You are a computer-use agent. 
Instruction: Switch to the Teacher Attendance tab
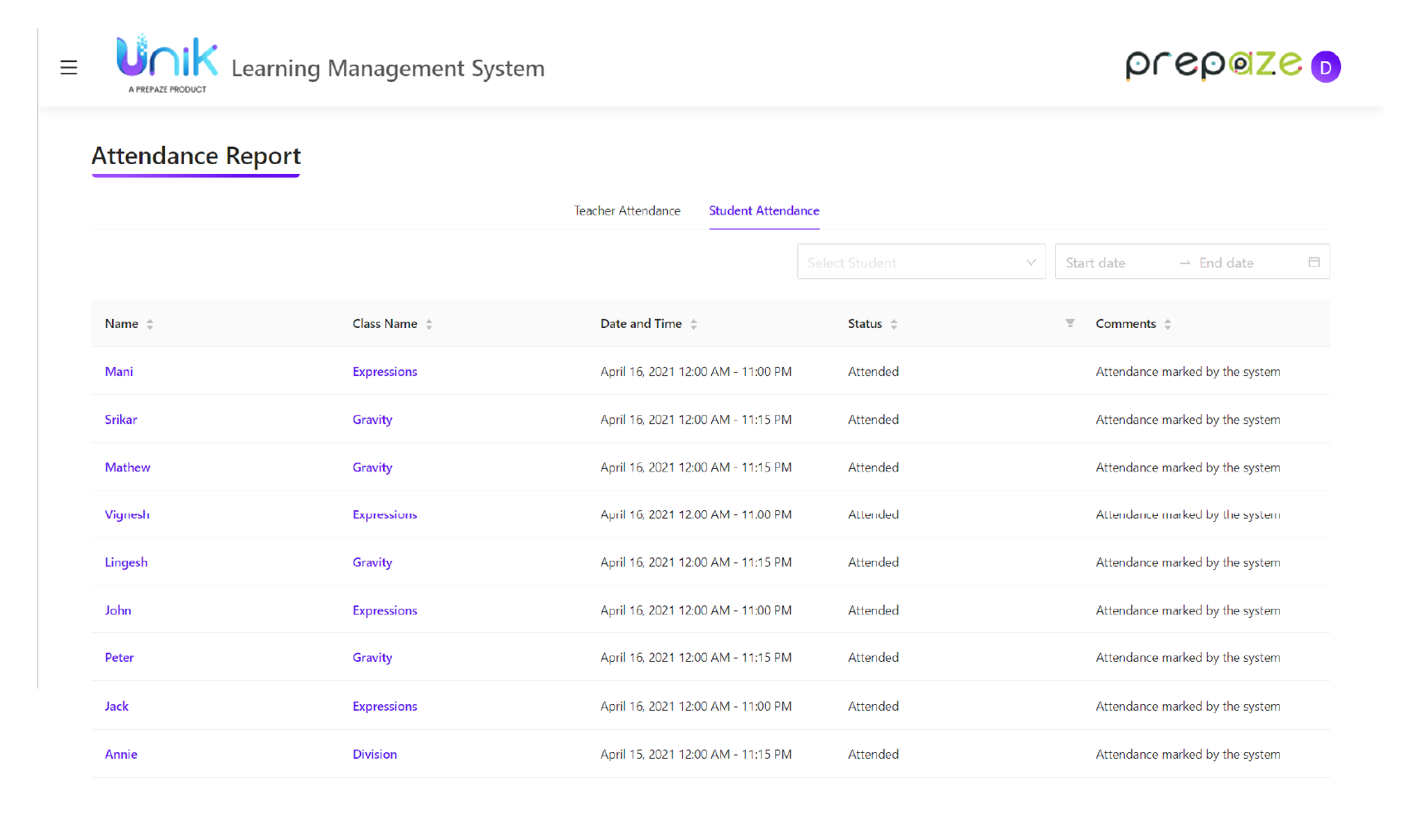627,211
